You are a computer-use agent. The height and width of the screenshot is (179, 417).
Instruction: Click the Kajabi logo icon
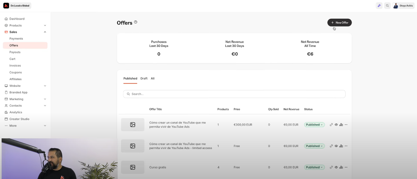coord(6,5)
